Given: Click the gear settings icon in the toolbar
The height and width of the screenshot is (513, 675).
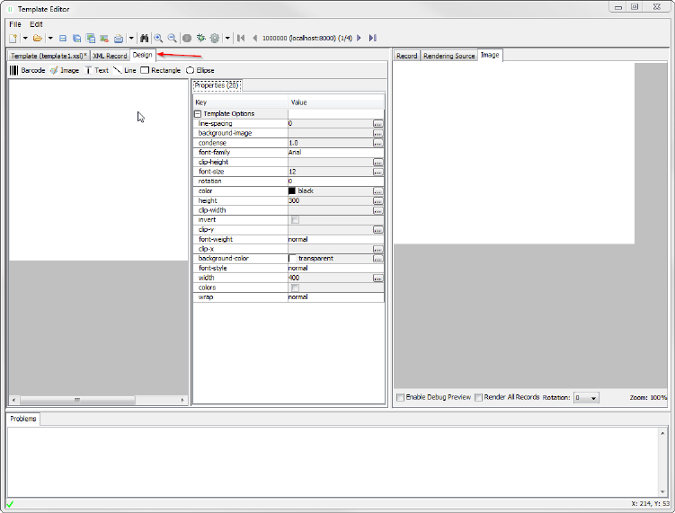Looking at the screenshot, I should (215, 39).
